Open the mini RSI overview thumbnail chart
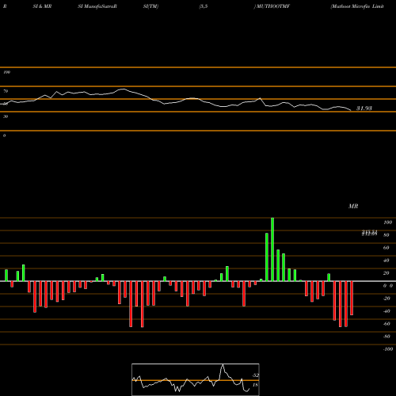 [x=196, y=379]
